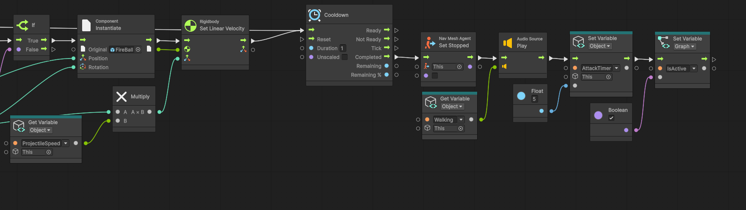Image resolution: width=746 pixels, height=210 pixels.
Task: Click the Instantiate node title text
Action: click(108, 28)
